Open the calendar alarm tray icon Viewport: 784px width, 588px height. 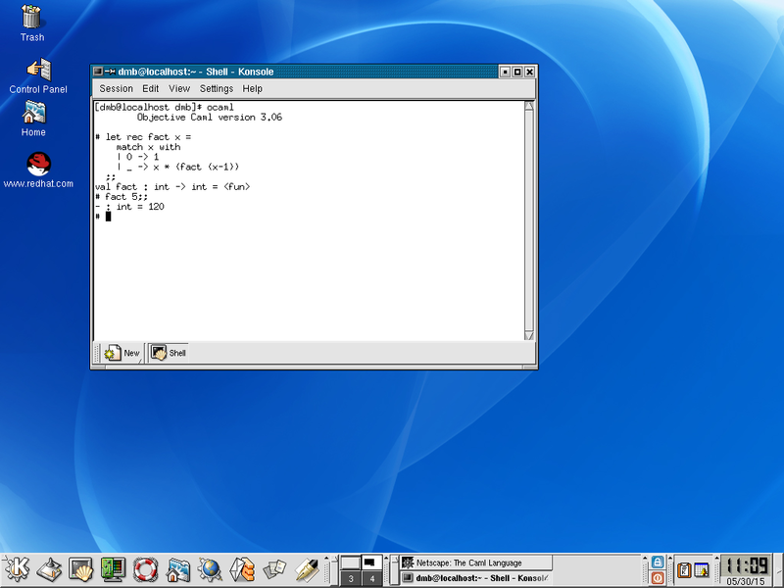[702, 570]
